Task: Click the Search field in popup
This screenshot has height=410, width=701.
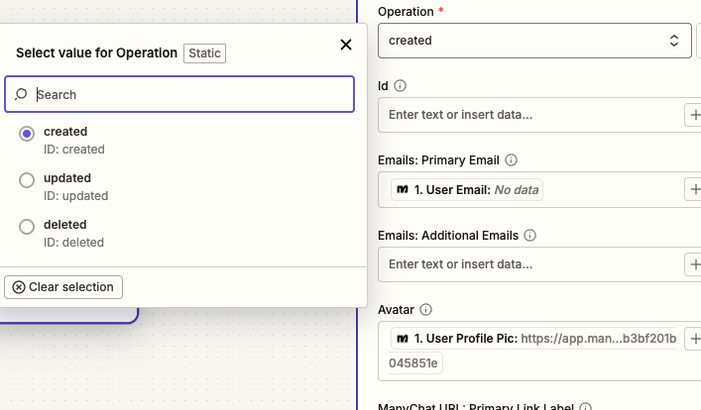Action: point(188,95)
